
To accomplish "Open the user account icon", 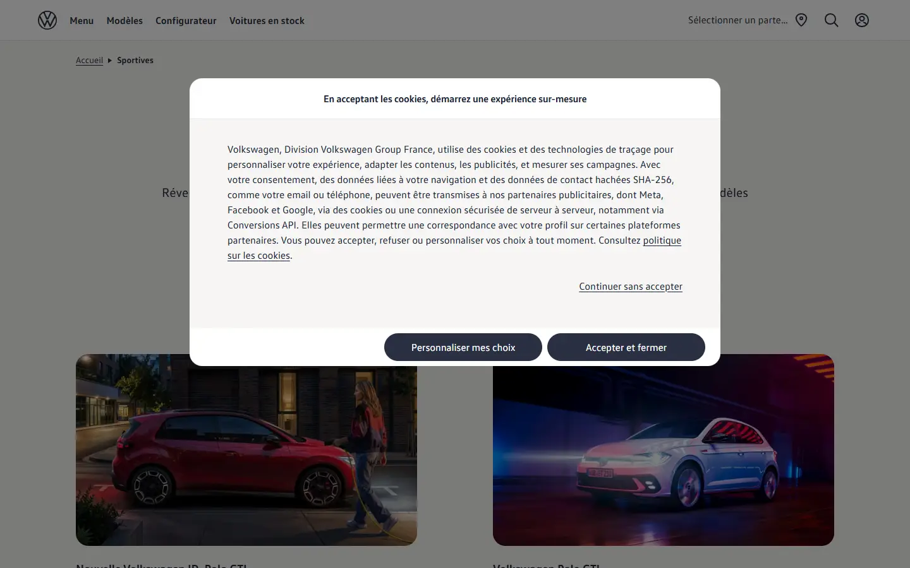I will click(x=862, y=20).
